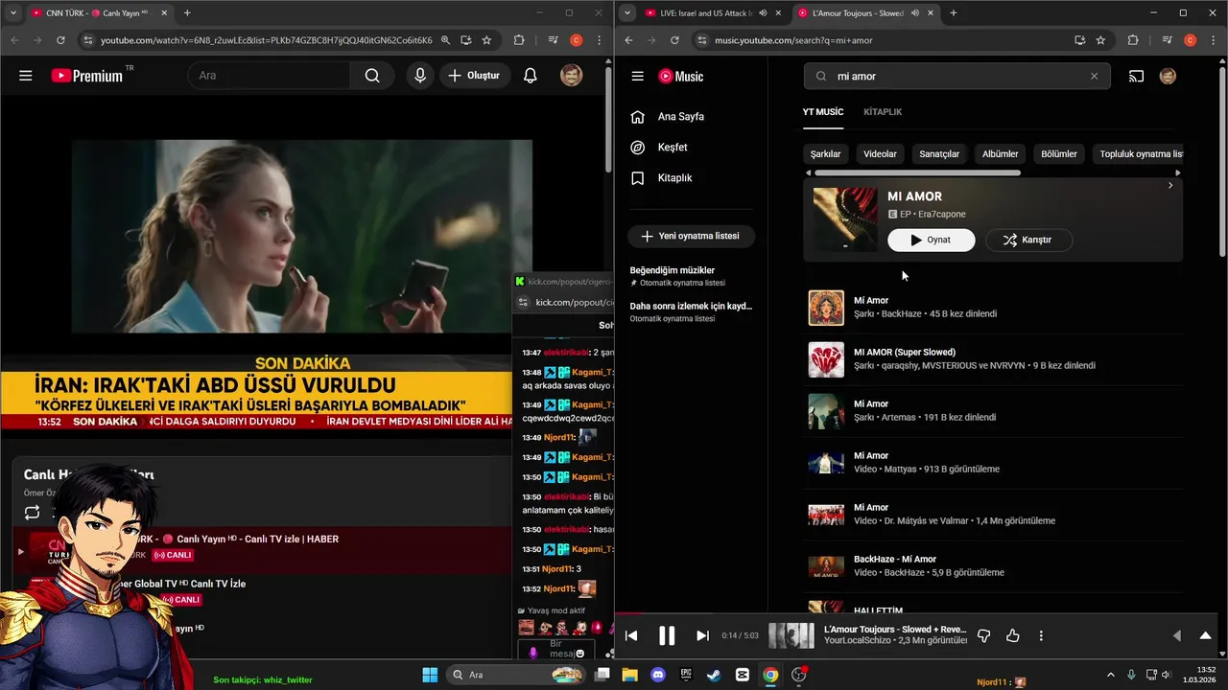
Task: Open the Kick chat emoji picker
Action: (580, 653)
